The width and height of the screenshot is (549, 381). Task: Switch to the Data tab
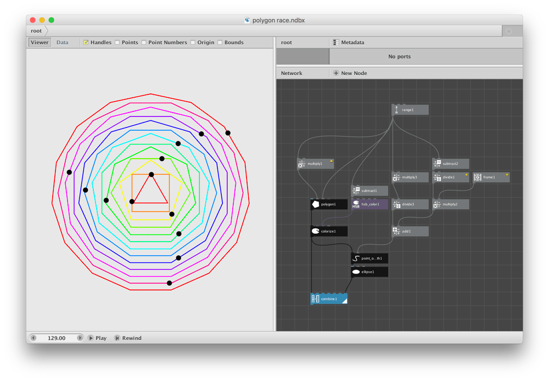63,42
